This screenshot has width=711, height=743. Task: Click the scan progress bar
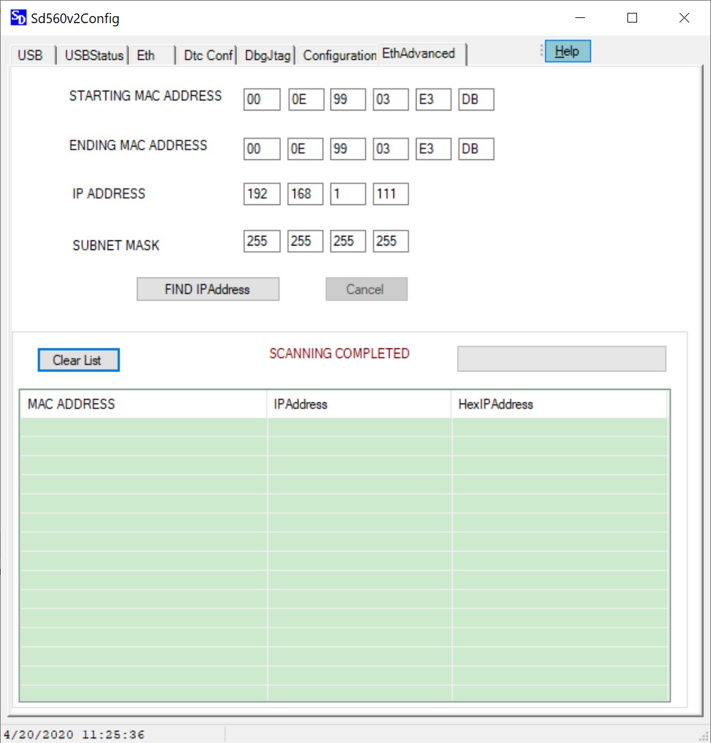coord(561,359)
